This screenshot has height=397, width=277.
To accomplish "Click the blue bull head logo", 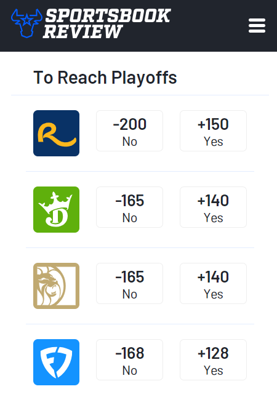I will coord(26,23).
